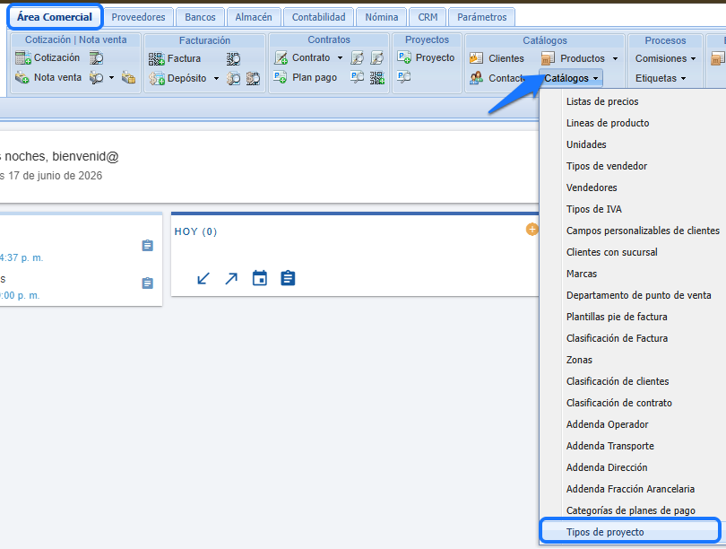Expand the Comisiones dropdown
Screen dimensions: 726x549
(x=665, y=58)
